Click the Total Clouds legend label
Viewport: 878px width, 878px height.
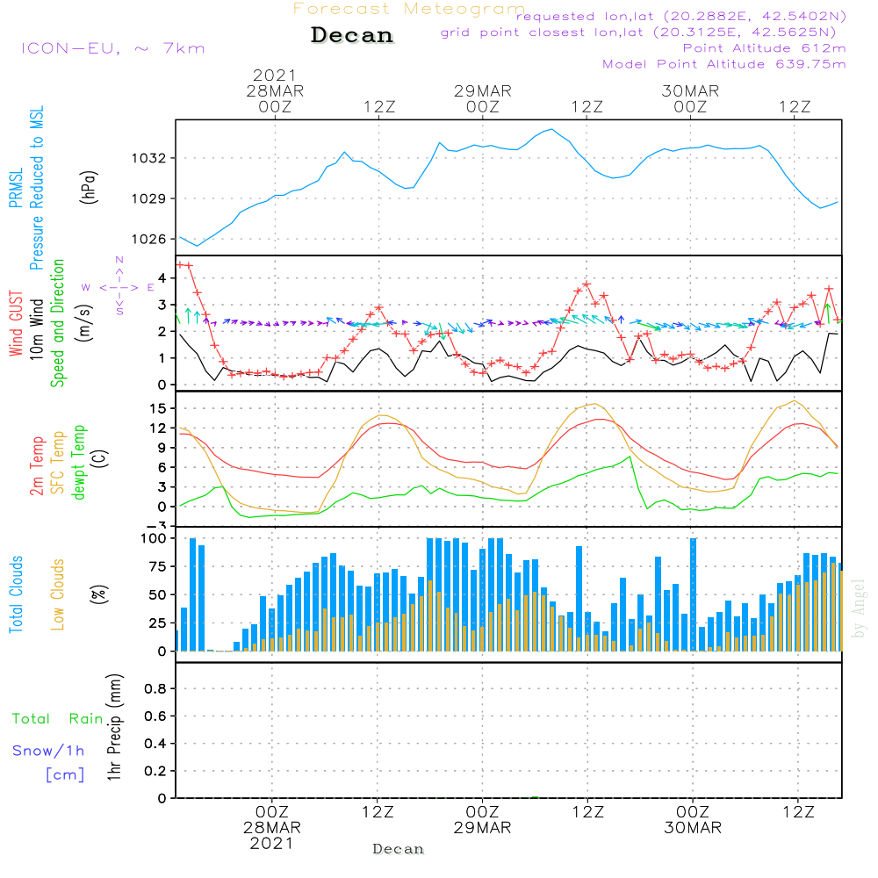point(15,594)
